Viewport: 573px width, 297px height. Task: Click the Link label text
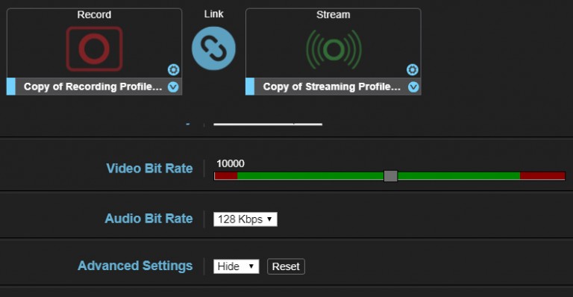click(214, 14)
